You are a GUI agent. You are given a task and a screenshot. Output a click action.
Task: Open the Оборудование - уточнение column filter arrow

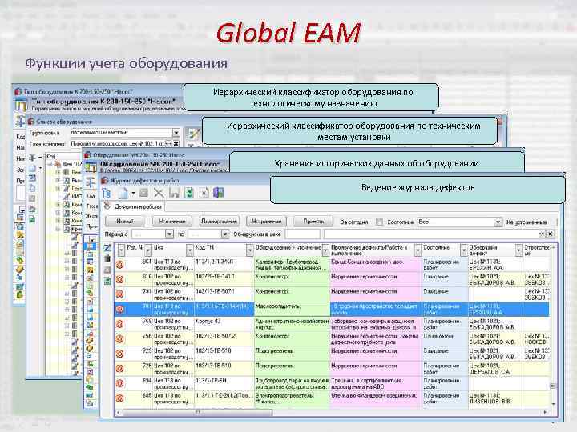(325, 250)
